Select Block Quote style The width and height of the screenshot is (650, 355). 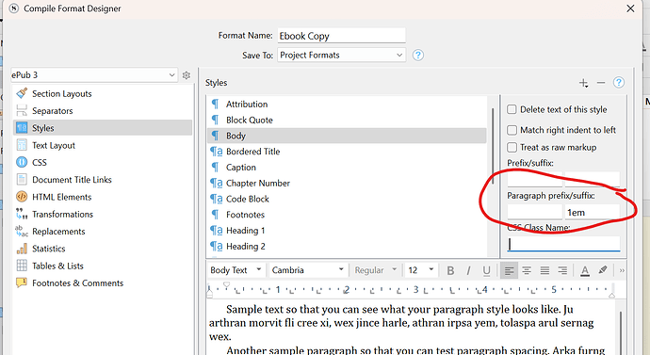click(347, 121)
